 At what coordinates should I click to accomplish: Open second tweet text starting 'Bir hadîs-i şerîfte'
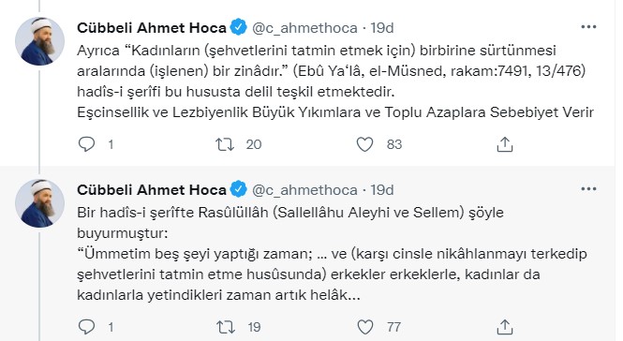click(x=333, y=254)
